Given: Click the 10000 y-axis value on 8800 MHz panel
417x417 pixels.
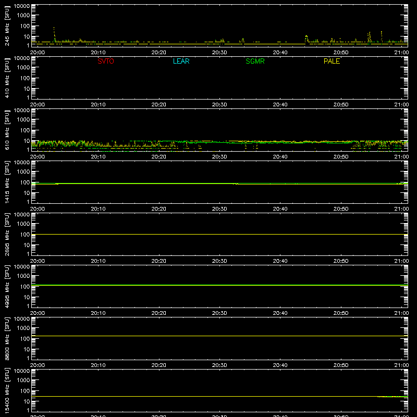Looking at the screenshot, I should click(x=22, y=319).
